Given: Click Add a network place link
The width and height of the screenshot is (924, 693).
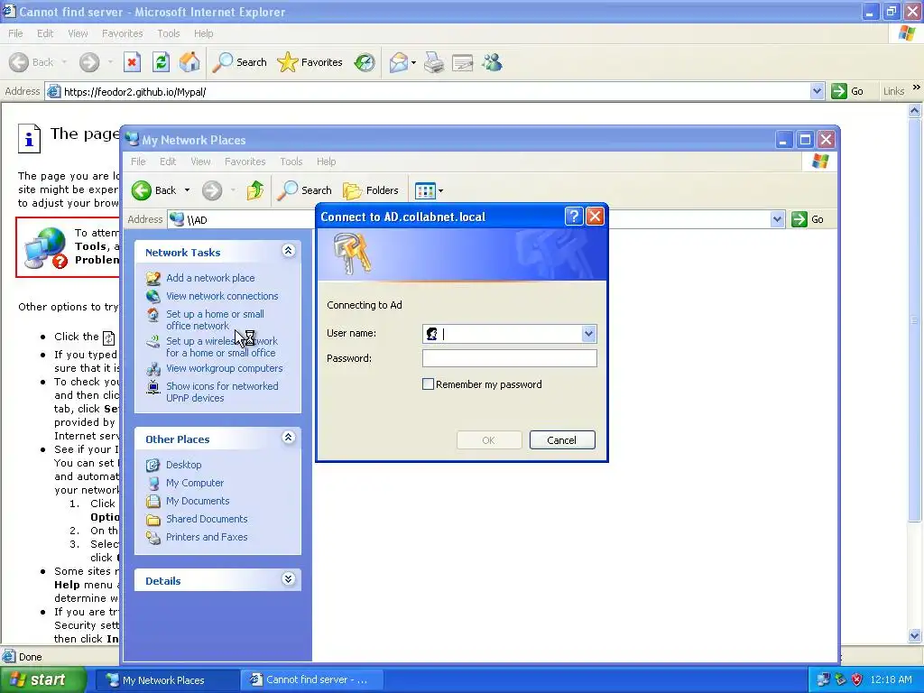Looking at the screenshot, I should (210, 278).
